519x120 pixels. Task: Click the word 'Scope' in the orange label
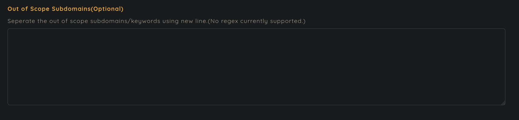click(x=40, y=9)
